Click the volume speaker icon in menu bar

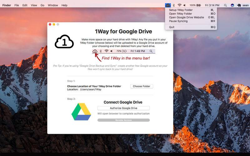184,5
